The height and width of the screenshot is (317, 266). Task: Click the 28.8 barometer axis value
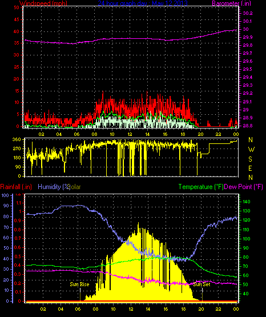[247, 126]
